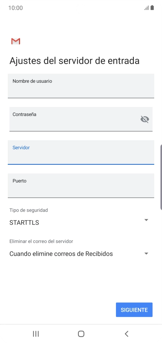This screenshot has height=343, width=162.
Task: Expand Tipo de seguridad dropdown arrow
Action: tap(146, 220)
